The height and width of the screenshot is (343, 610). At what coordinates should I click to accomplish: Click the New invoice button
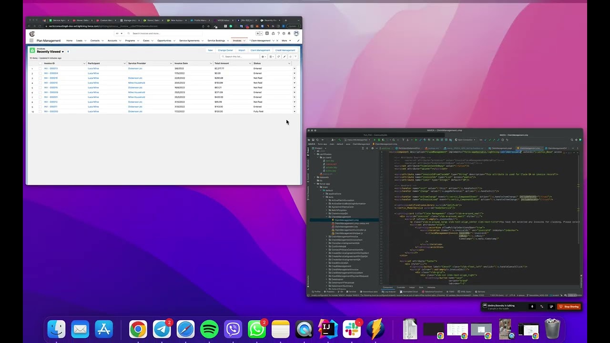210,50
